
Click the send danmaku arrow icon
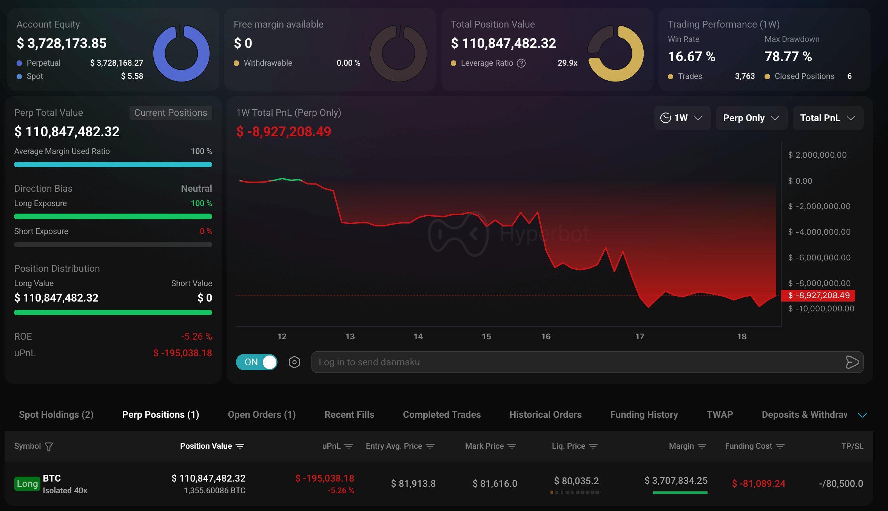852,362
